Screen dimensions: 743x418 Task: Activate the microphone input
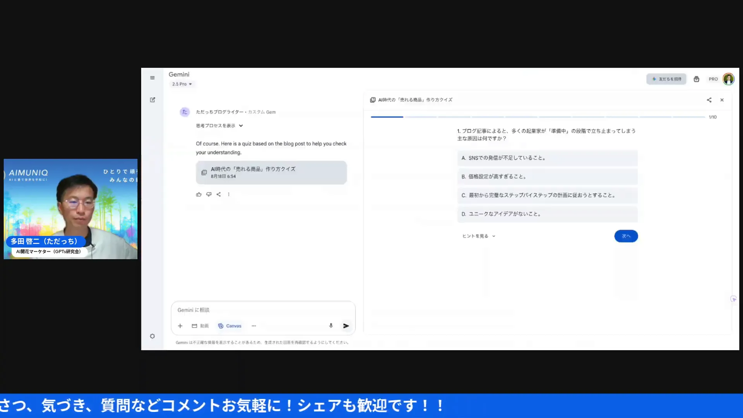click(331, 325)
